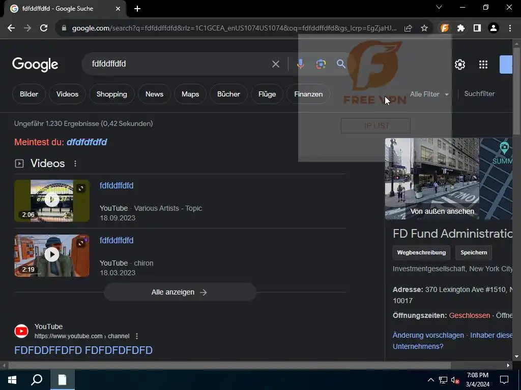This screenshot has width=521, height=390.
Task: Open first fdfddffdfd video by Various Artists
Action: click(x=117, y=185)
